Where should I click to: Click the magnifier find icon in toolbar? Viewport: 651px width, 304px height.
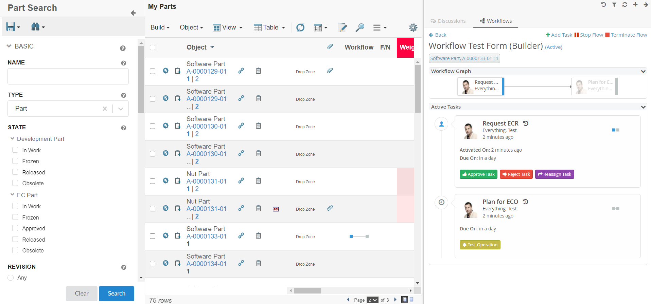(x=360, y=27)
